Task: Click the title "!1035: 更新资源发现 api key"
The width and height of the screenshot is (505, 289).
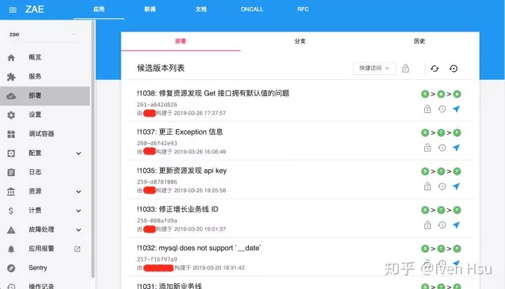Action: click(x=182, y=170)
